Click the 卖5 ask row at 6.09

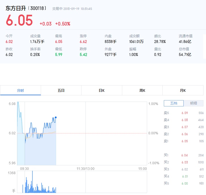coord(184,113)
